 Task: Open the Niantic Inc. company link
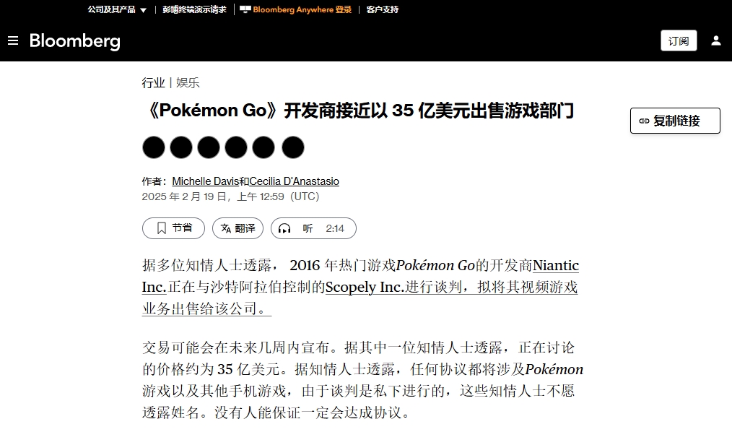pos(360,276)
